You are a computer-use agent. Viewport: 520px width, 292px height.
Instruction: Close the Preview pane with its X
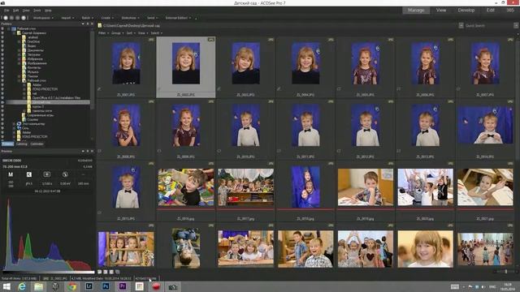[x=92, y=151]
